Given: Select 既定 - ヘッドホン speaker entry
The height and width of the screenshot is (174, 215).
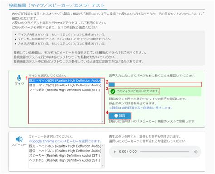Looking at the screenshot, I should pos(65,146).
